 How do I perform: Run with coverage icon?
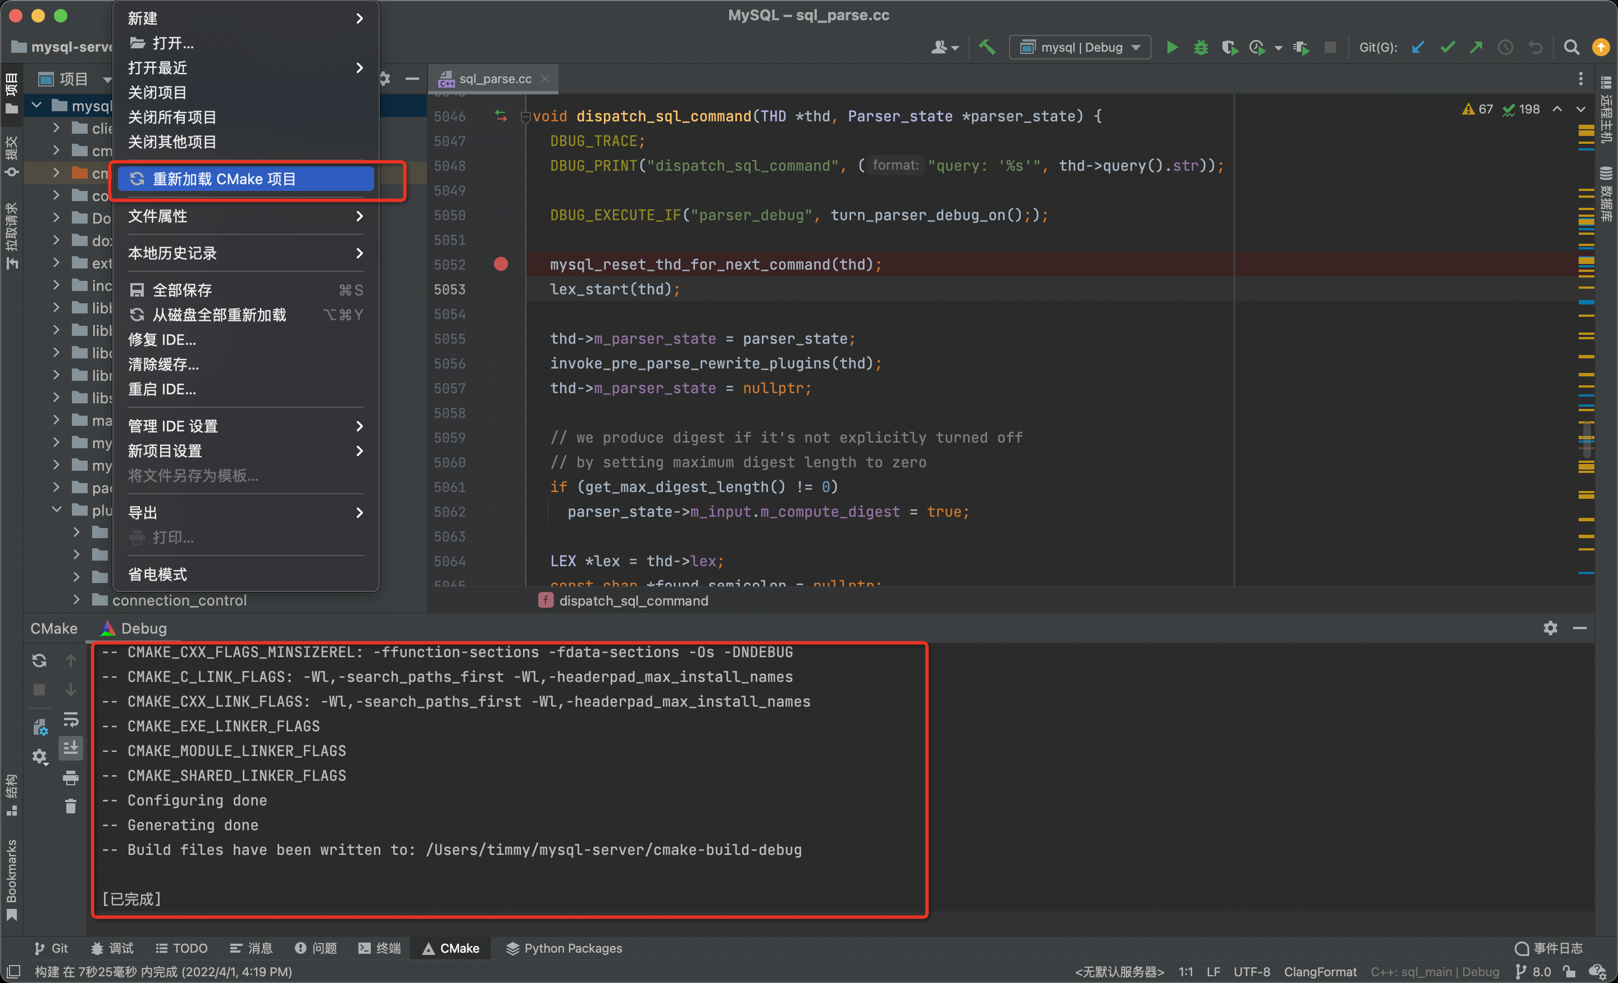click(x=1229, y=47)
